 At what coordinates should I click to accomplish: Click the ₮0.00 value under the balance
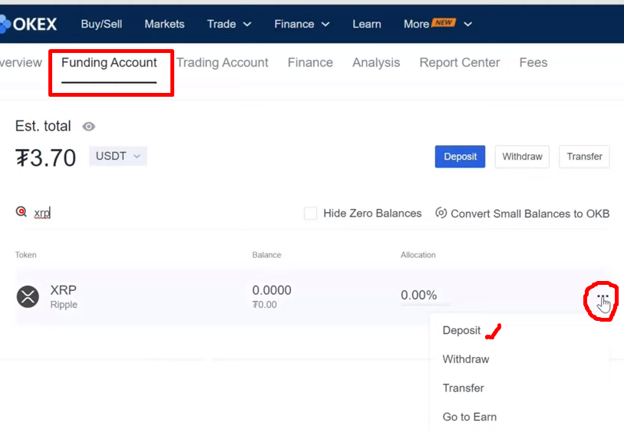point(265,305)
